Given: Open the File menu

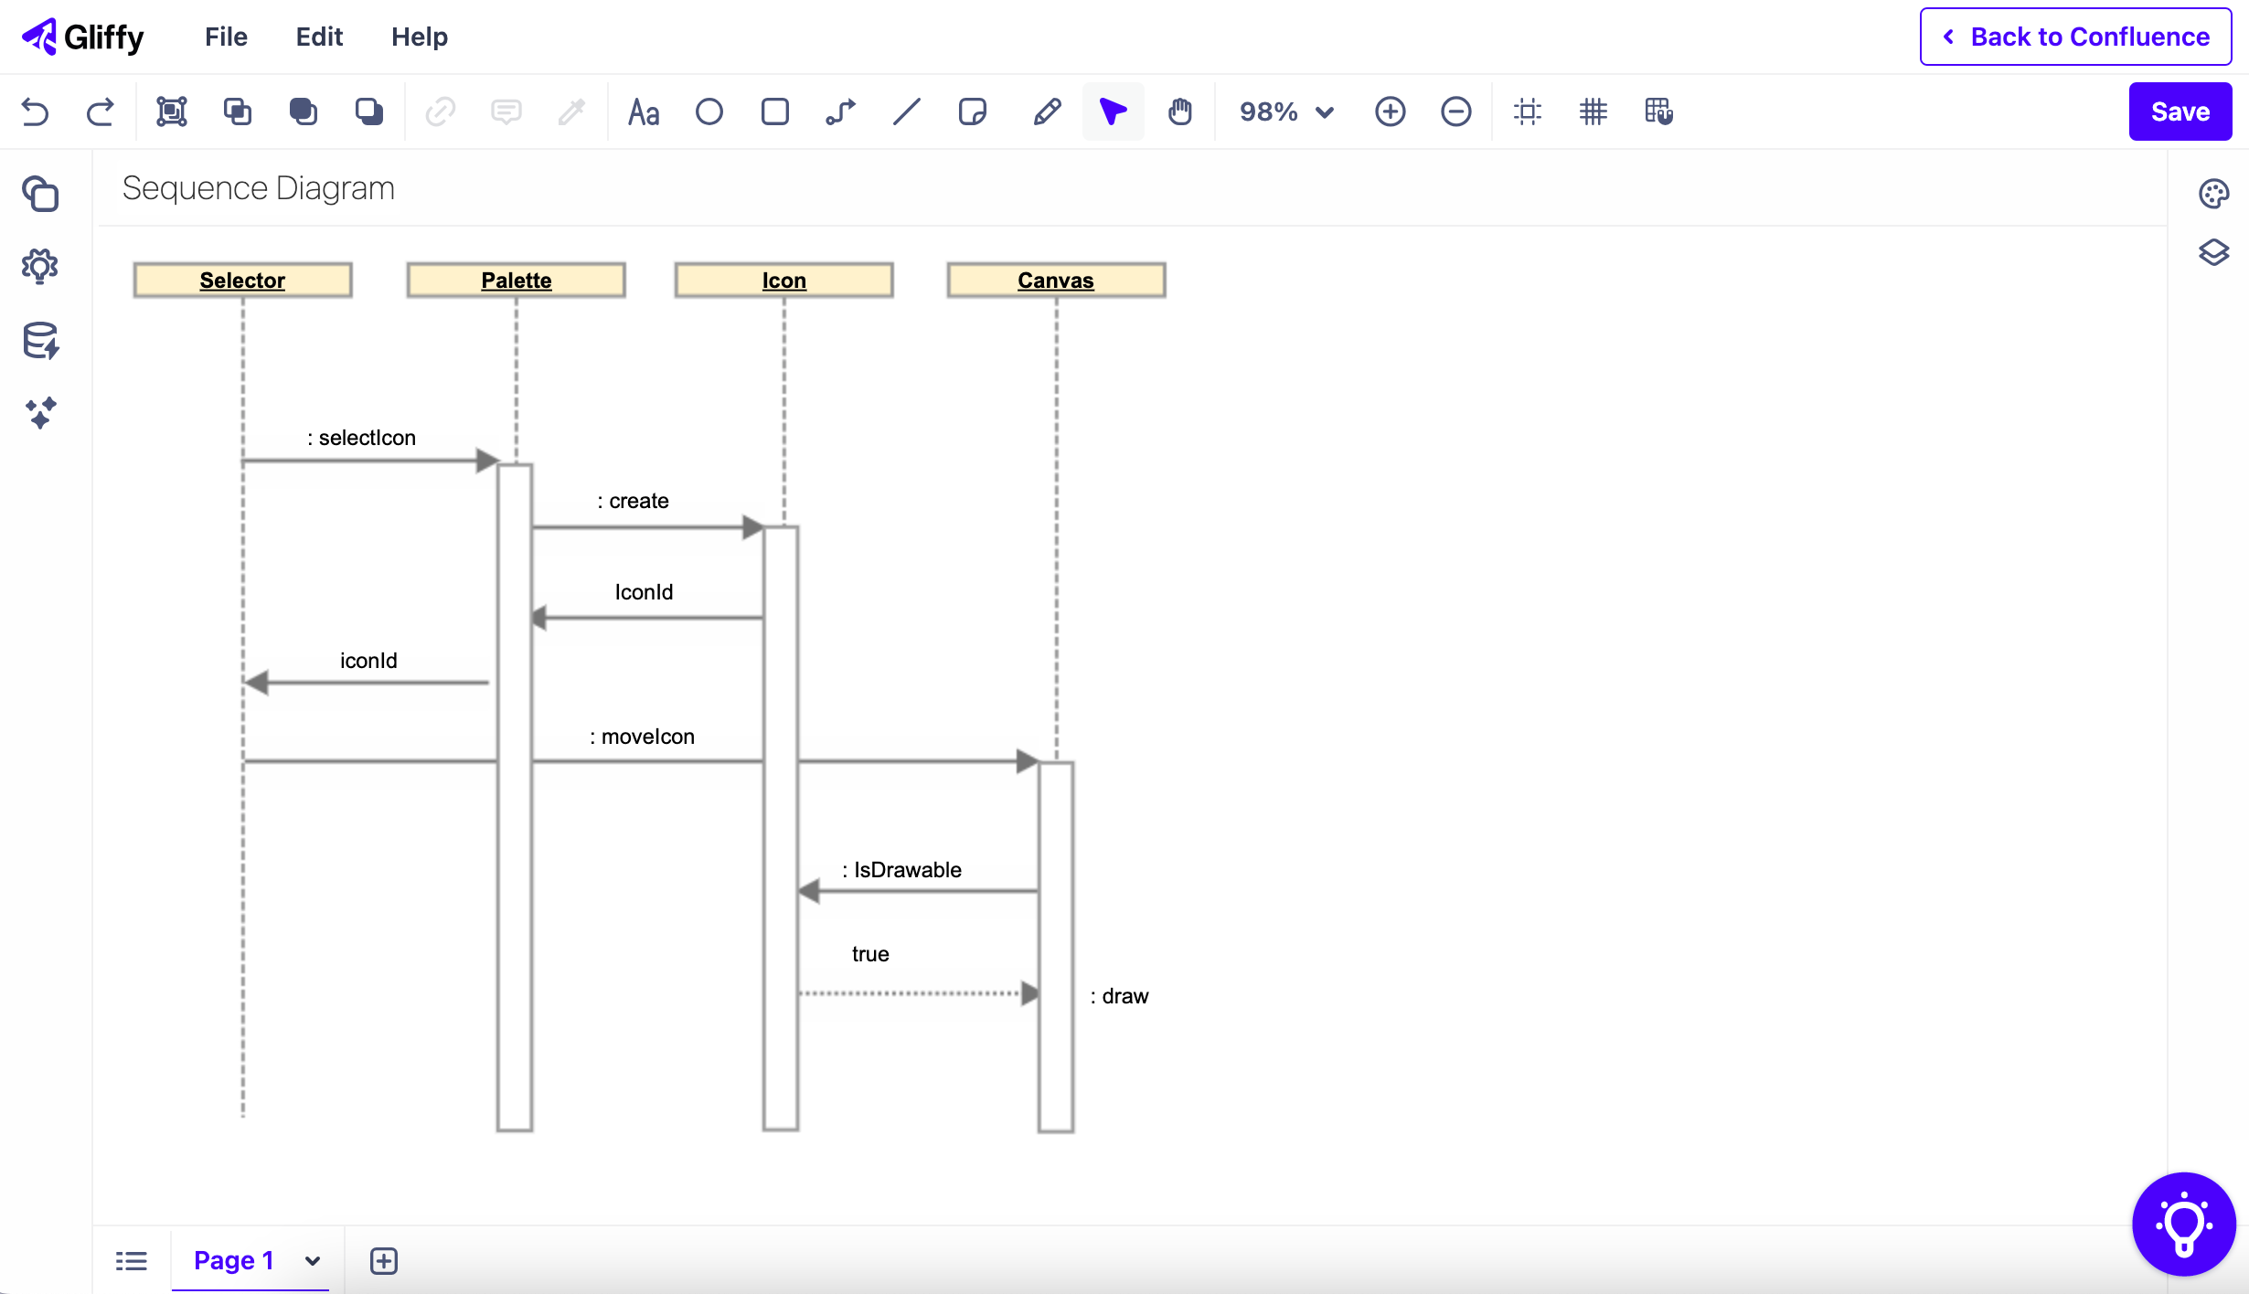Looking at the screenshot, I should click(x=226, y=37).
